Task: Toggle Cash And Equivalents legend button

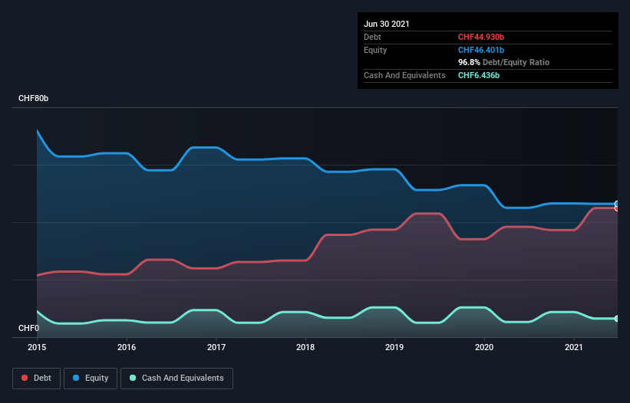Action: click(x=176, y=378)
